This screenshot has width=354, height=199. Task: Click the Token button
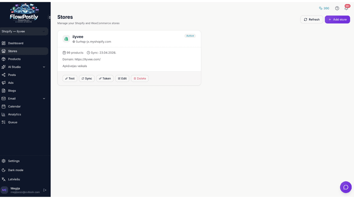(x=105, y=79)
